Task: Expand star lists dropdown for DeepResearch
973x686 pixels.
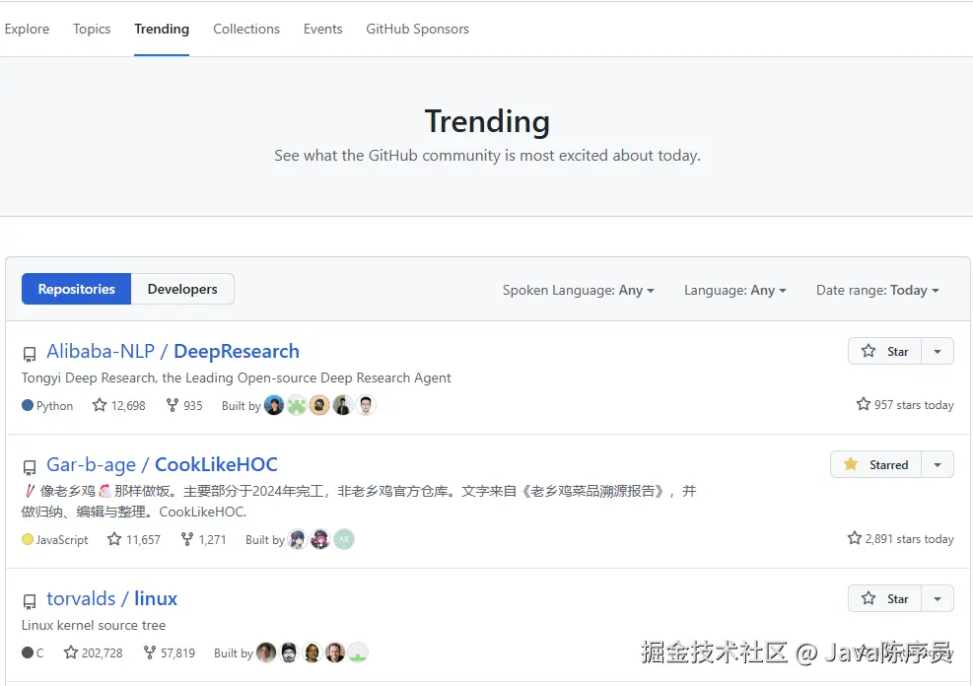Action: point(938,352)
